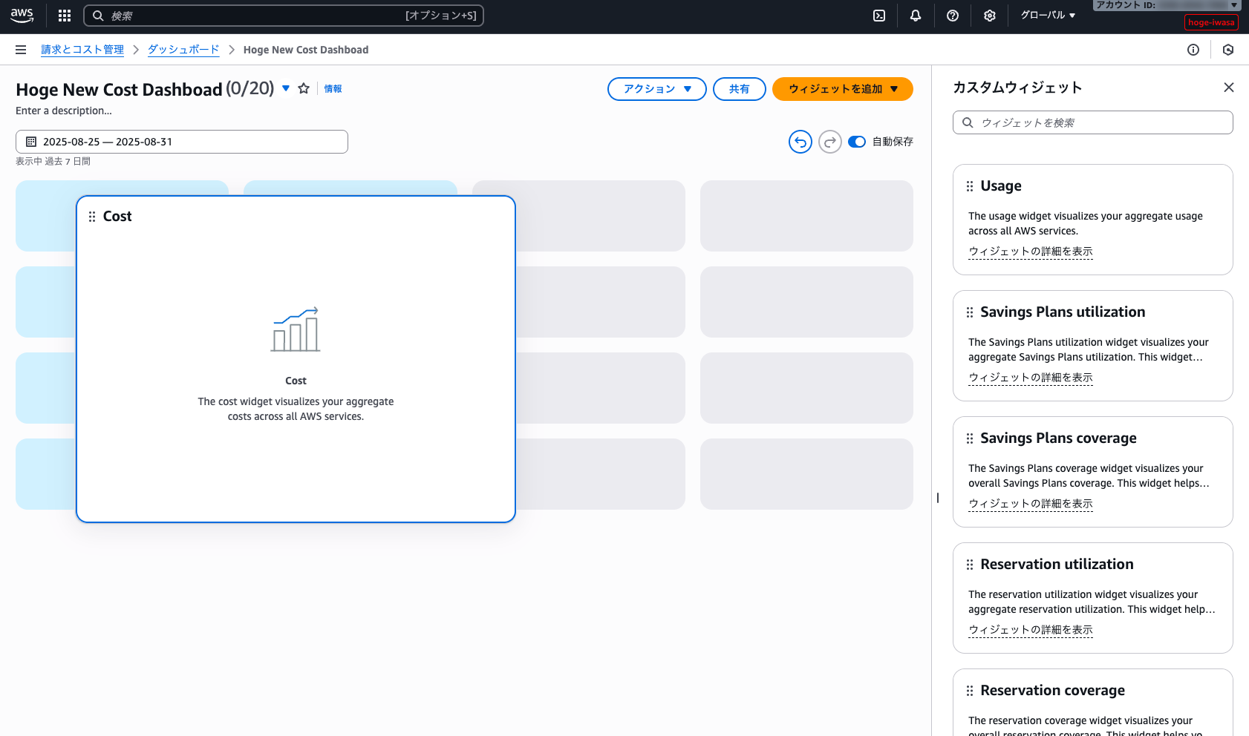
Task: Go to 請求とコスト管理 breadcrumb
Action: pos(82,50)
